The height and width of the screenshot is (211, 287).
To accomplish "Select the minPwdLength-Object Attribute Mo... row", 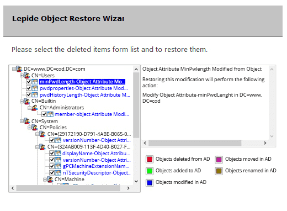I will point(82,82).
